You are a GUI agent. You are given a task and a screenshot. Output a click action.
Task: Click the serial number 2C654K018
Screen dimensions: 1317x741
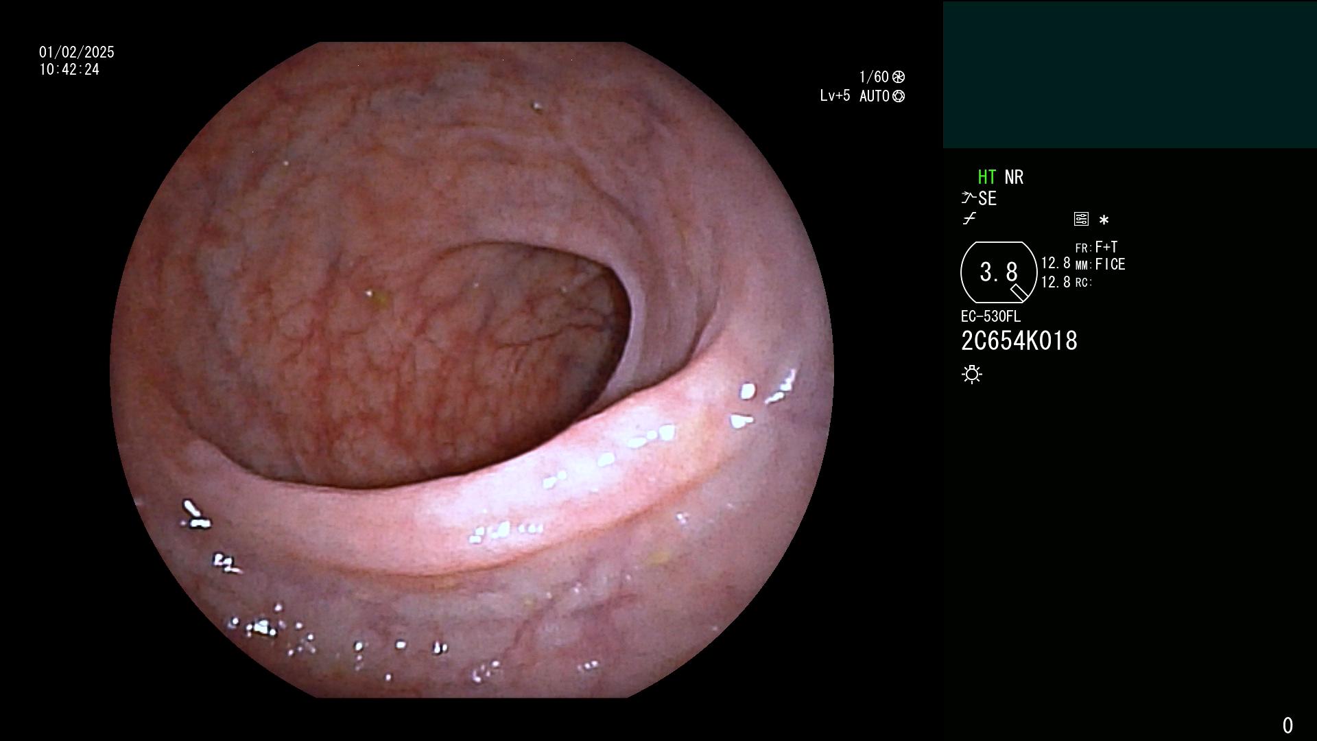pos(1019,341)
